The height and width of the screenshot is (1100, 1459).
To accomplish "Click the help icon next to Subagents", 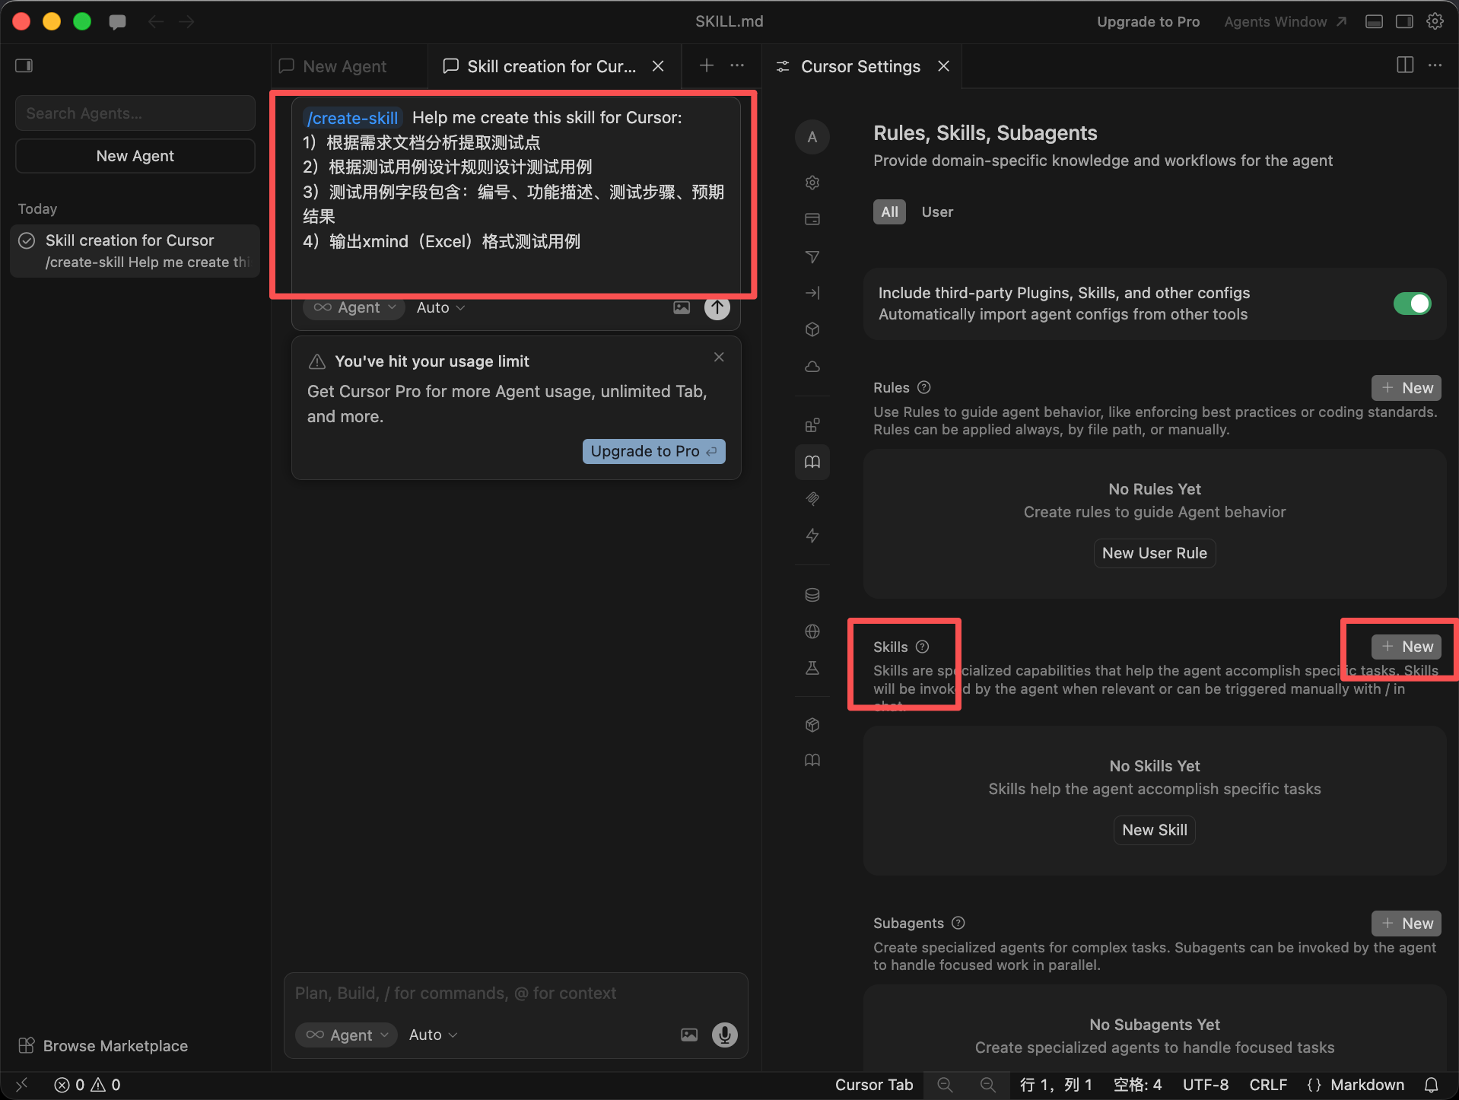I will (x=958, y=923).
